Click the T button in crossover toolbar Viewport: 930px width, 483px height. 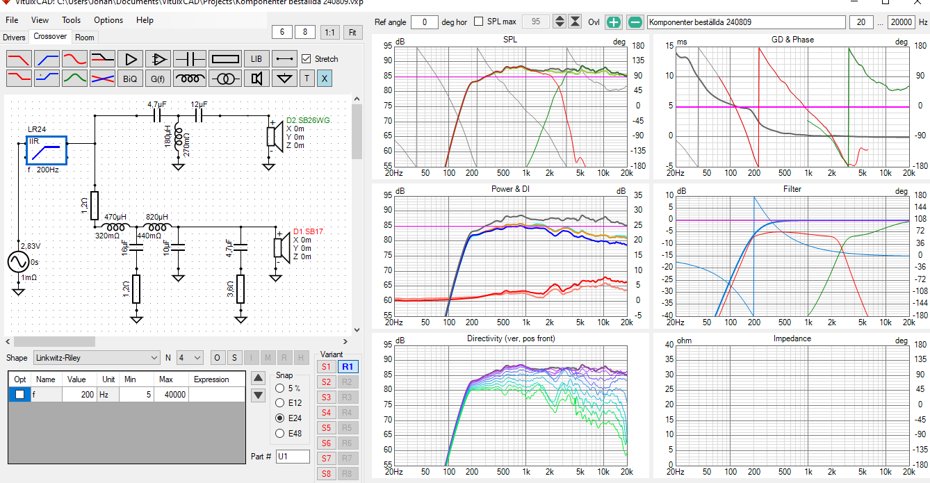click(307, 78)
